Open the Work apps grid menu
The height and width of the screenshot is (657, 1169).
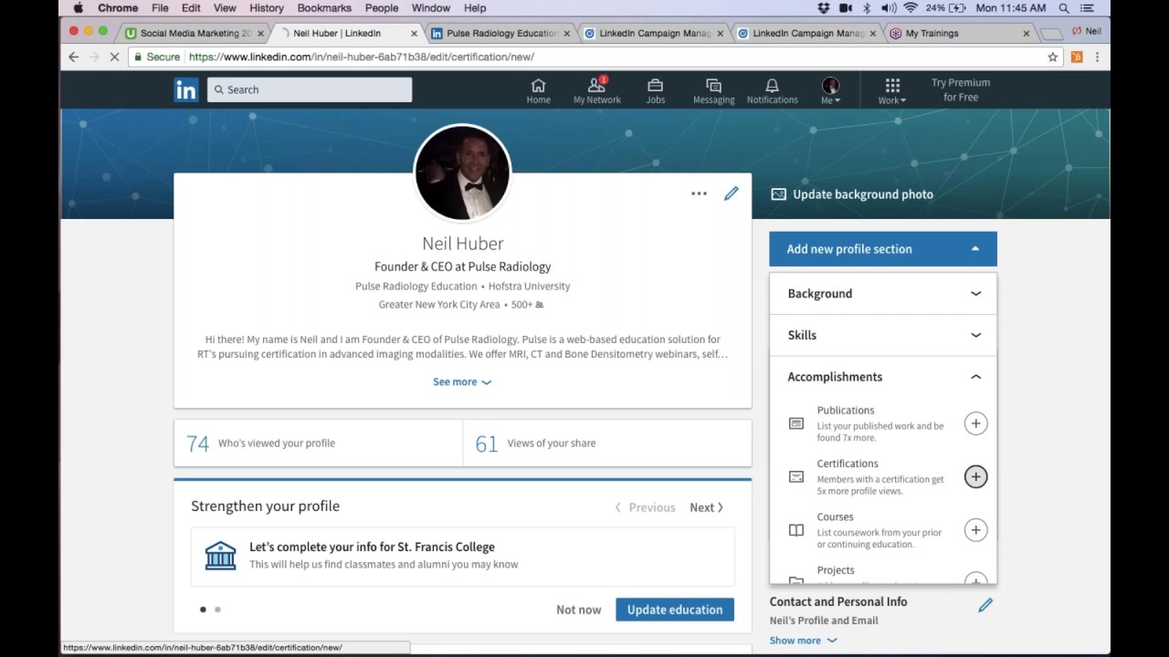pos(892,90)
